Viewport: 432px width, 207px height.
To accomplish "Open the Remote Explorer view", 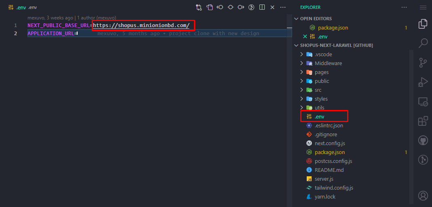I will pos(423,101).
